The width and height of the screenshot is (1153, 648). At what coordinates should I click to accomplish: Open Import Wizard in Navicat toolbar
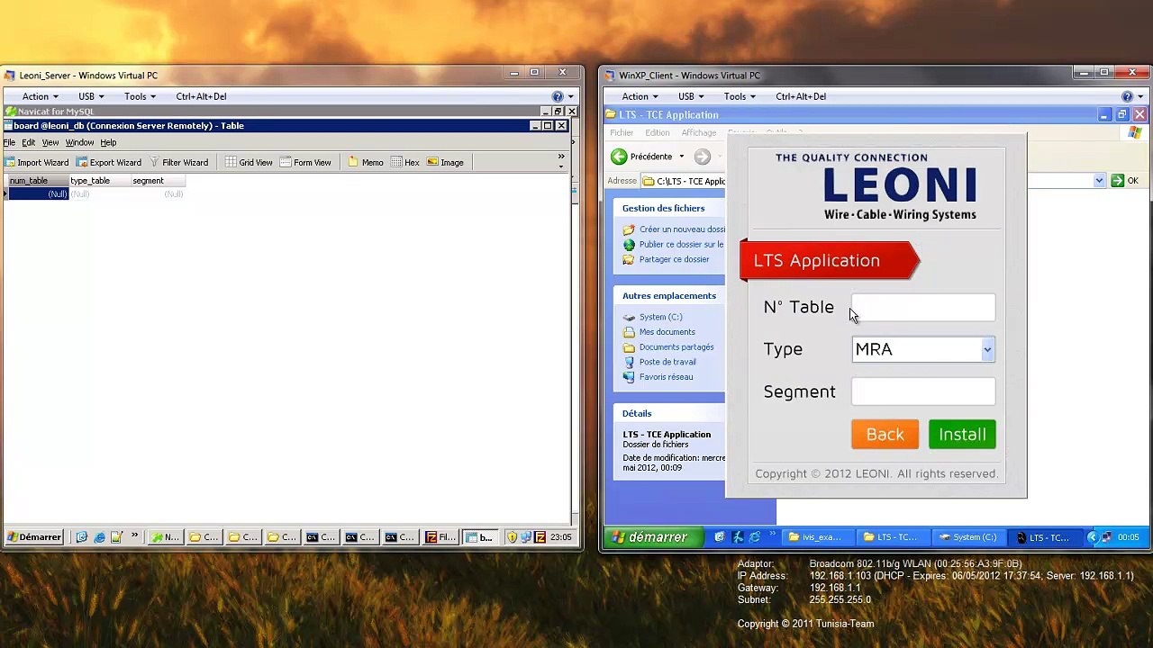point(36,163)
